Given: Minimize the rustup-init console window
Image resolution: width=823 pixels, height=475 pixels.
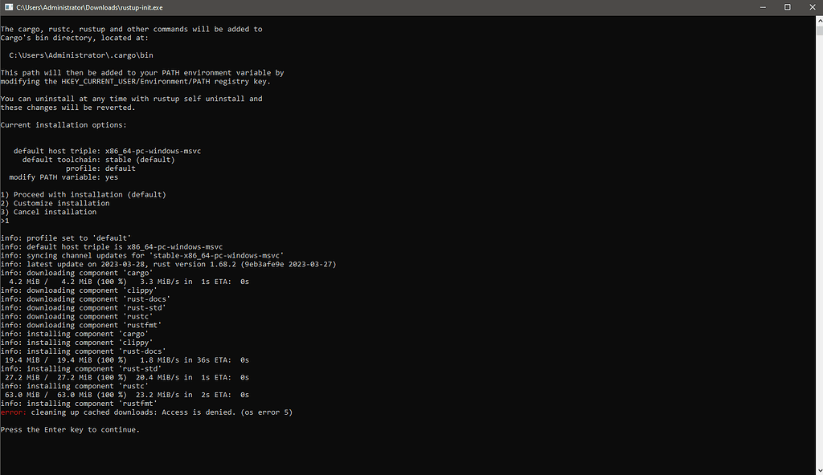Looking at the screenshot, I should point(762,6).
